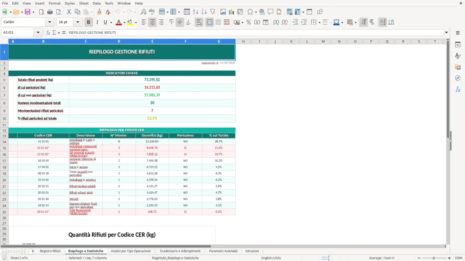Open the Data menu

coord(96,3)
